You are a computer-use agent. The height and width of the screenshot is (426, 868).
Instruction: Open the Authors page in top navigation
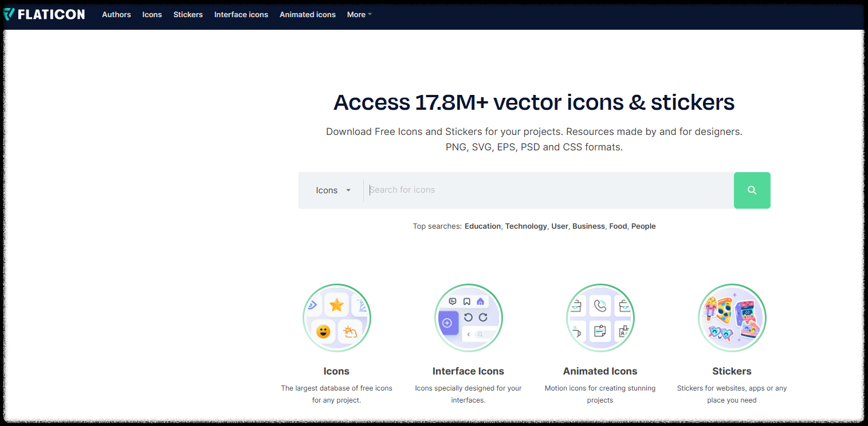116,14
